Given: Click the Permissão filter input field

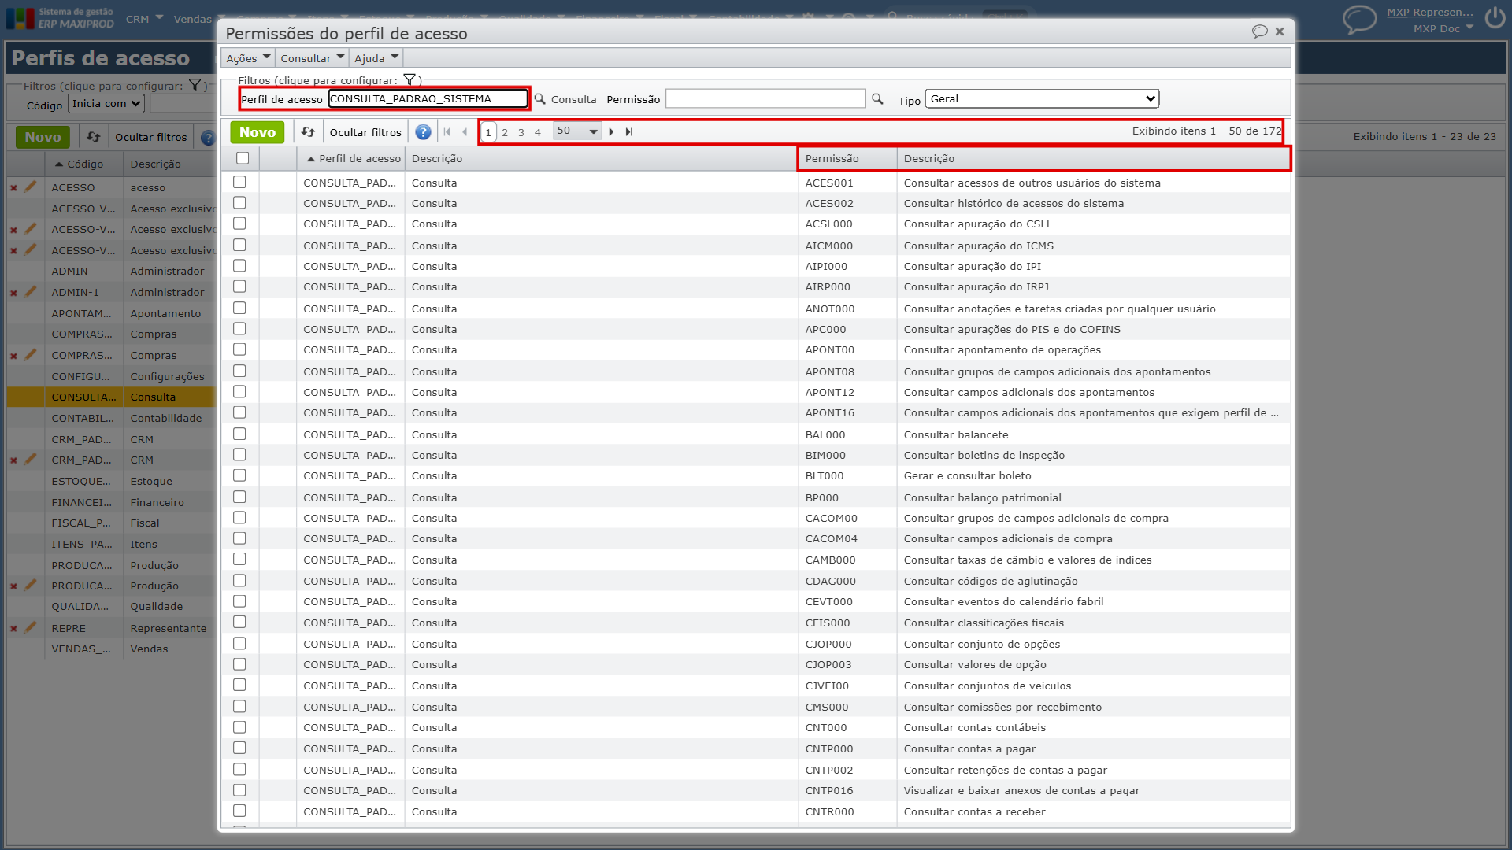Looking at the screenshot, I should (x=765, y=99).
